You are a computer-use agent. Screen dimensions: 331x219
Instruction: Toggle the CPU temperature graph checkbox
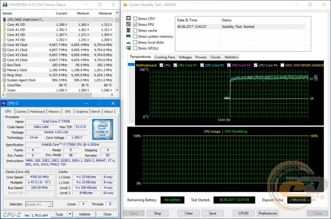click(x=161, y=65)
